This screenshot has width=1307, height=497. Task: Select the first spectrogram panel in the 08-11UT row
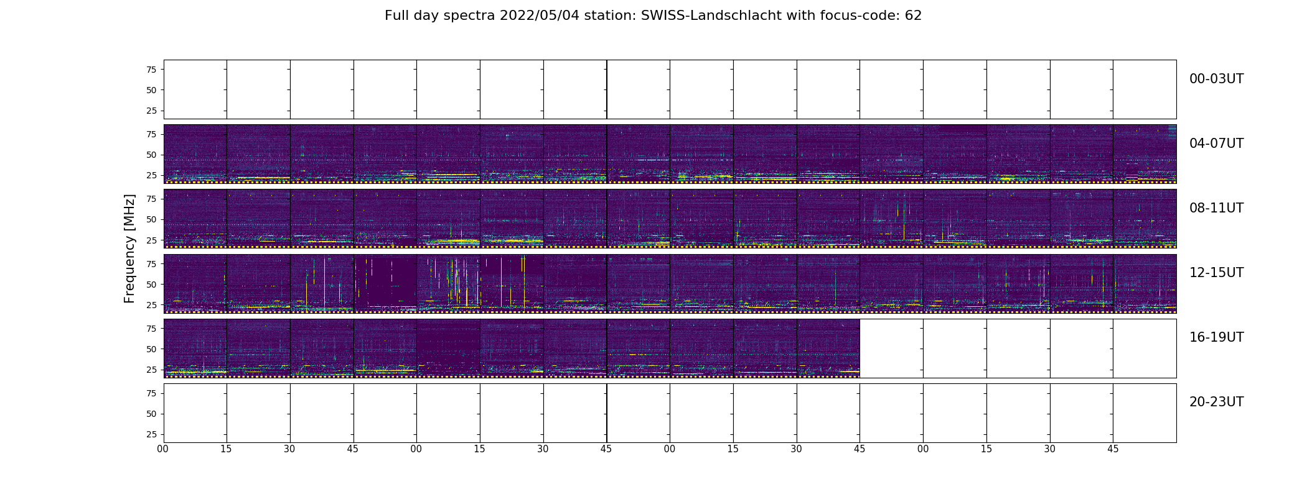click(x=195, y=219)
